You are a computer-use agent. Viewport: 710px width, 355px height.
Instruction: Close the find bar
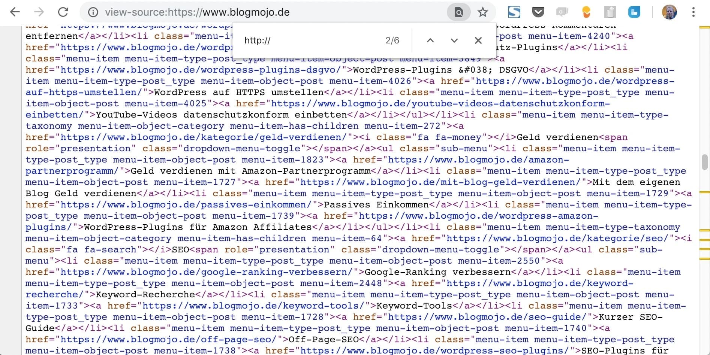tap(478, 40)
